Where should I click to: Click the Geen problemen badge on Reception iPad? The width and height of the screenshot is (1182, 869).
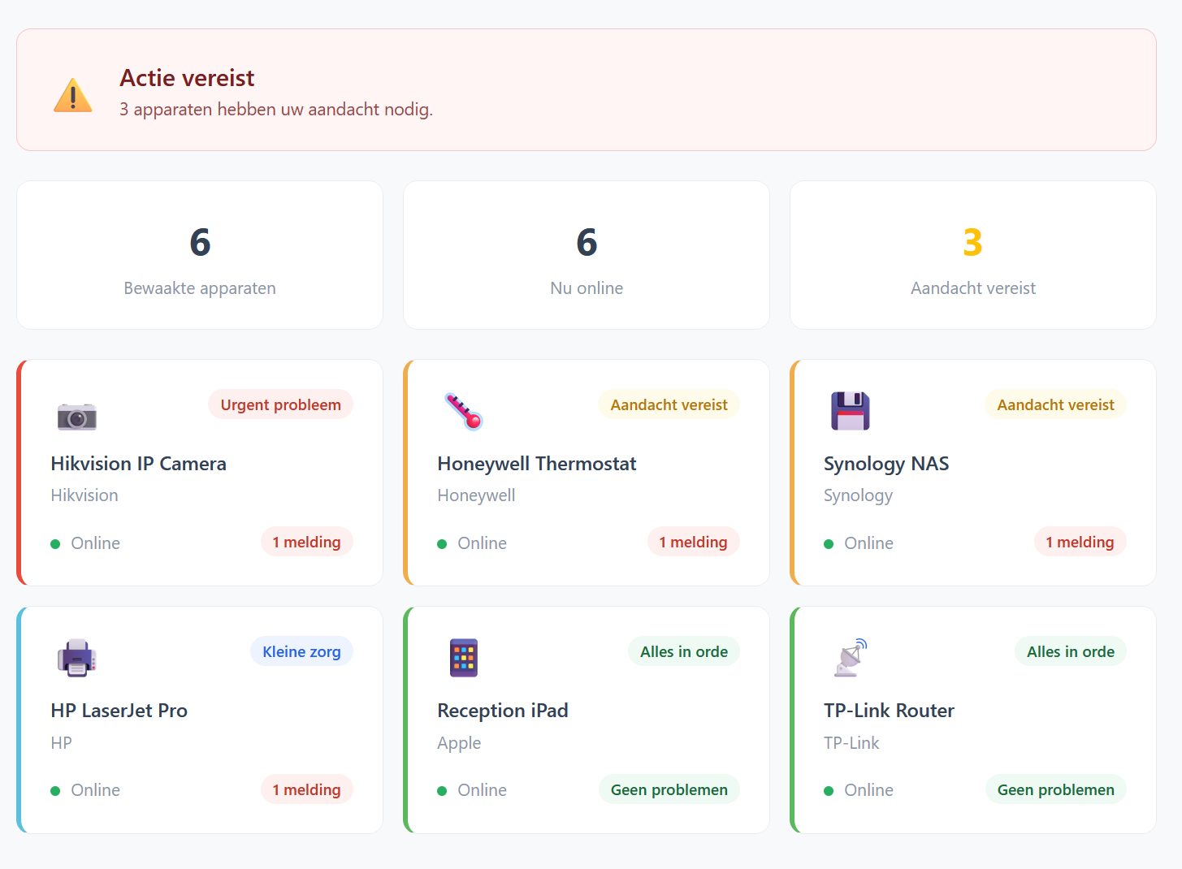[x=669, y=789]
